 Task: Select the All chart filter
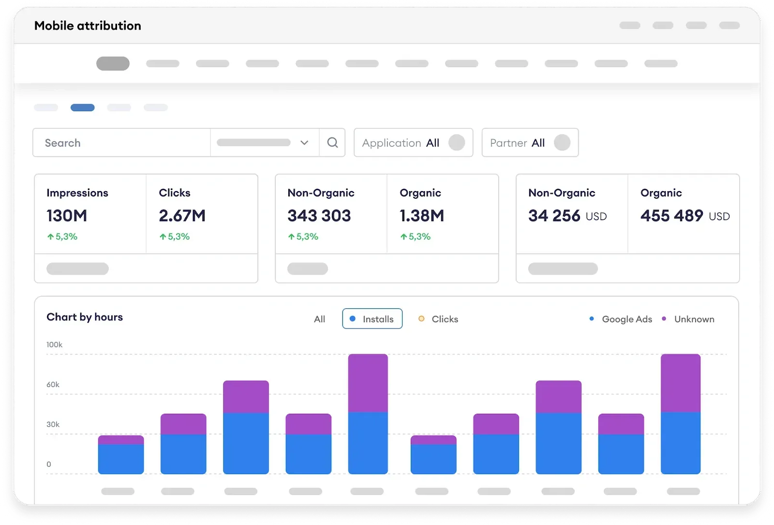pyautogui.click(x=319, y=319)
